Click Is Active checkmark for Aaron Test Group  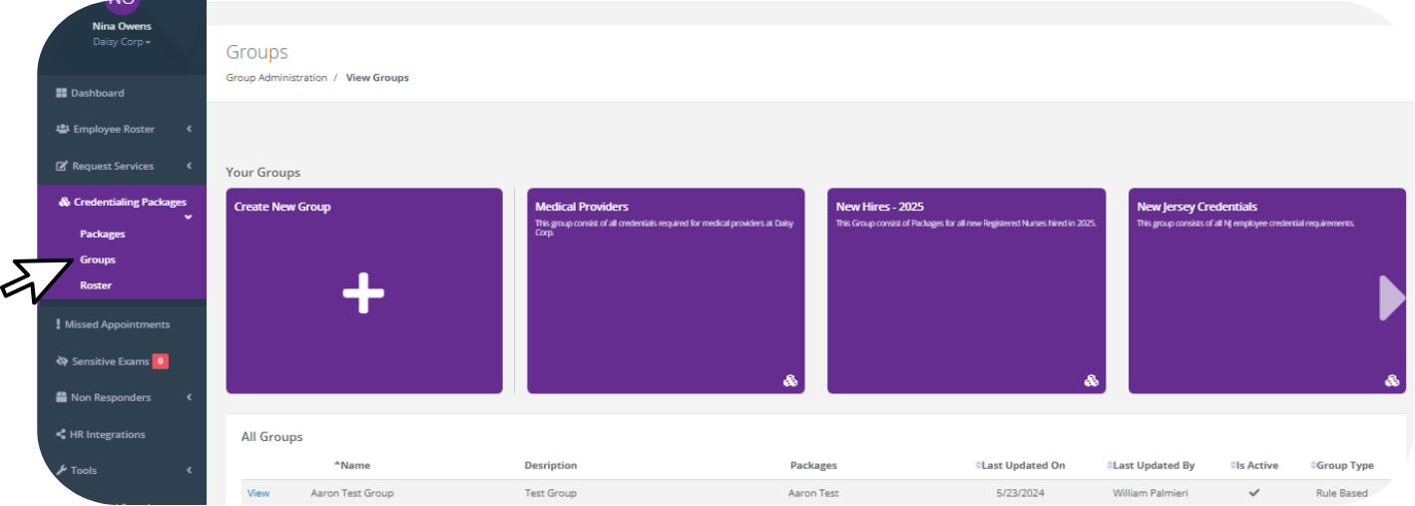1254,493
